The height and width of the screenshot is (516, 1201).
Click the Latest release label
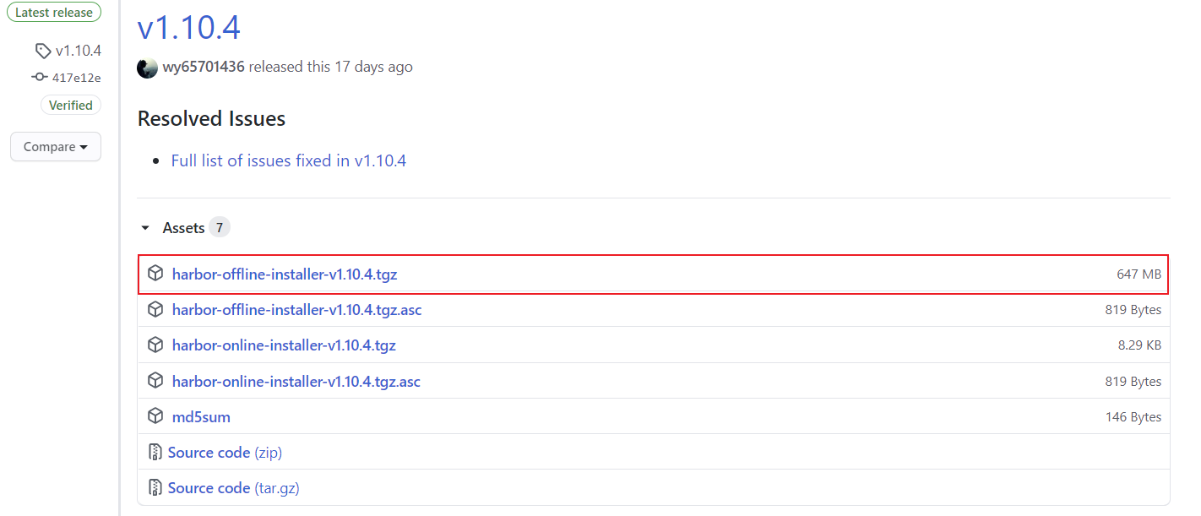[53, 13]
